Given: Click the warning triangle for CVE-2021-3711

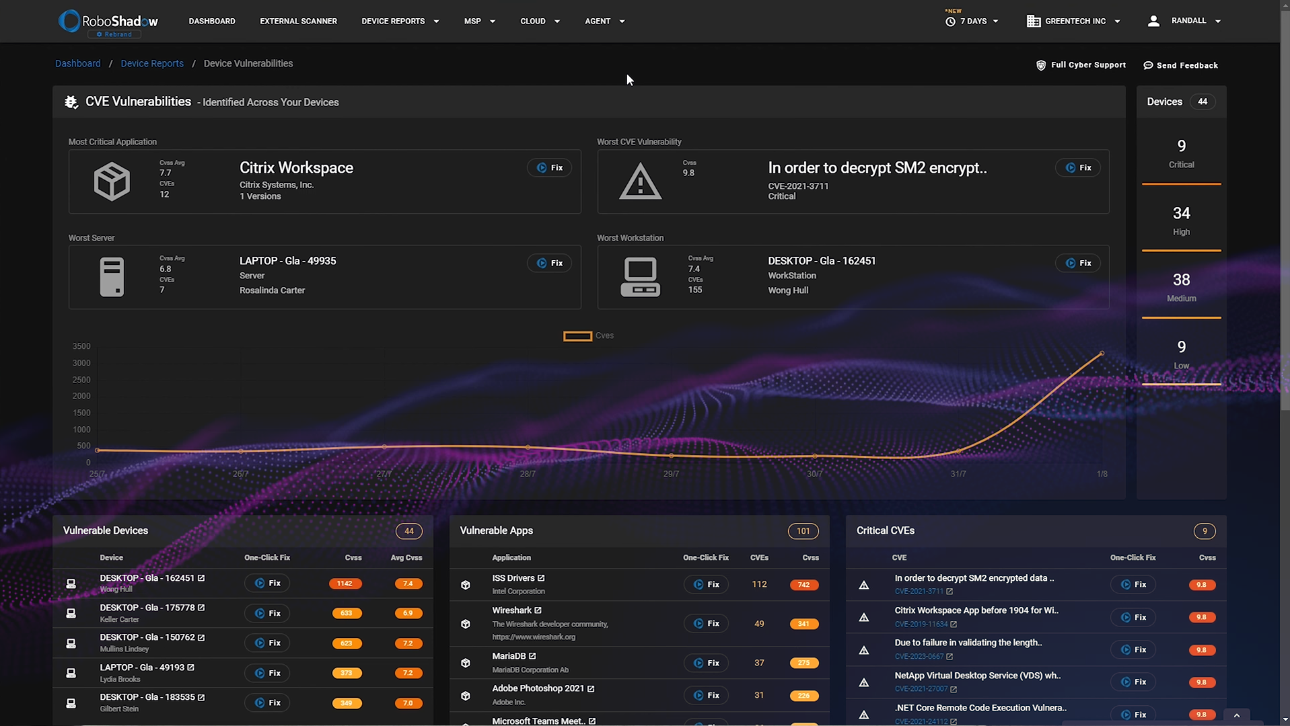Looking at the screenshot, I should click(640, 181).
